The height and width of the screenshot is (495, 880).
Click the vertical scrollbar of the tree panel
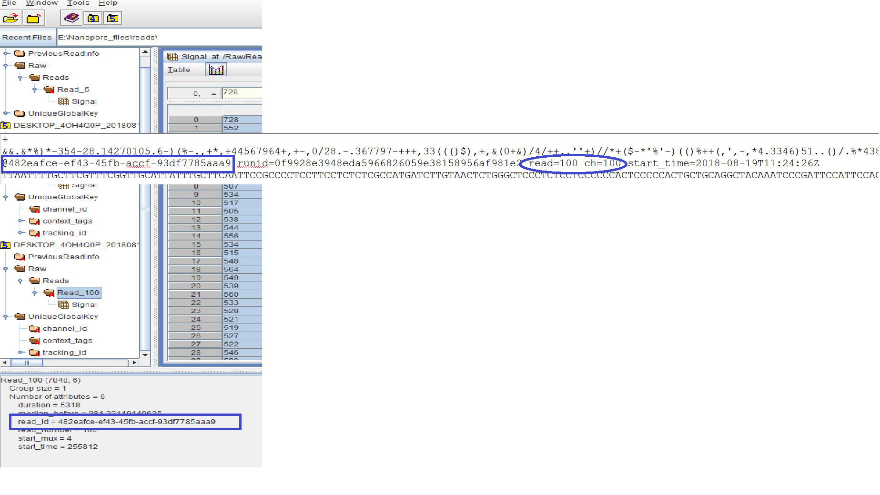pyautogui.click(x=145, y=210)
